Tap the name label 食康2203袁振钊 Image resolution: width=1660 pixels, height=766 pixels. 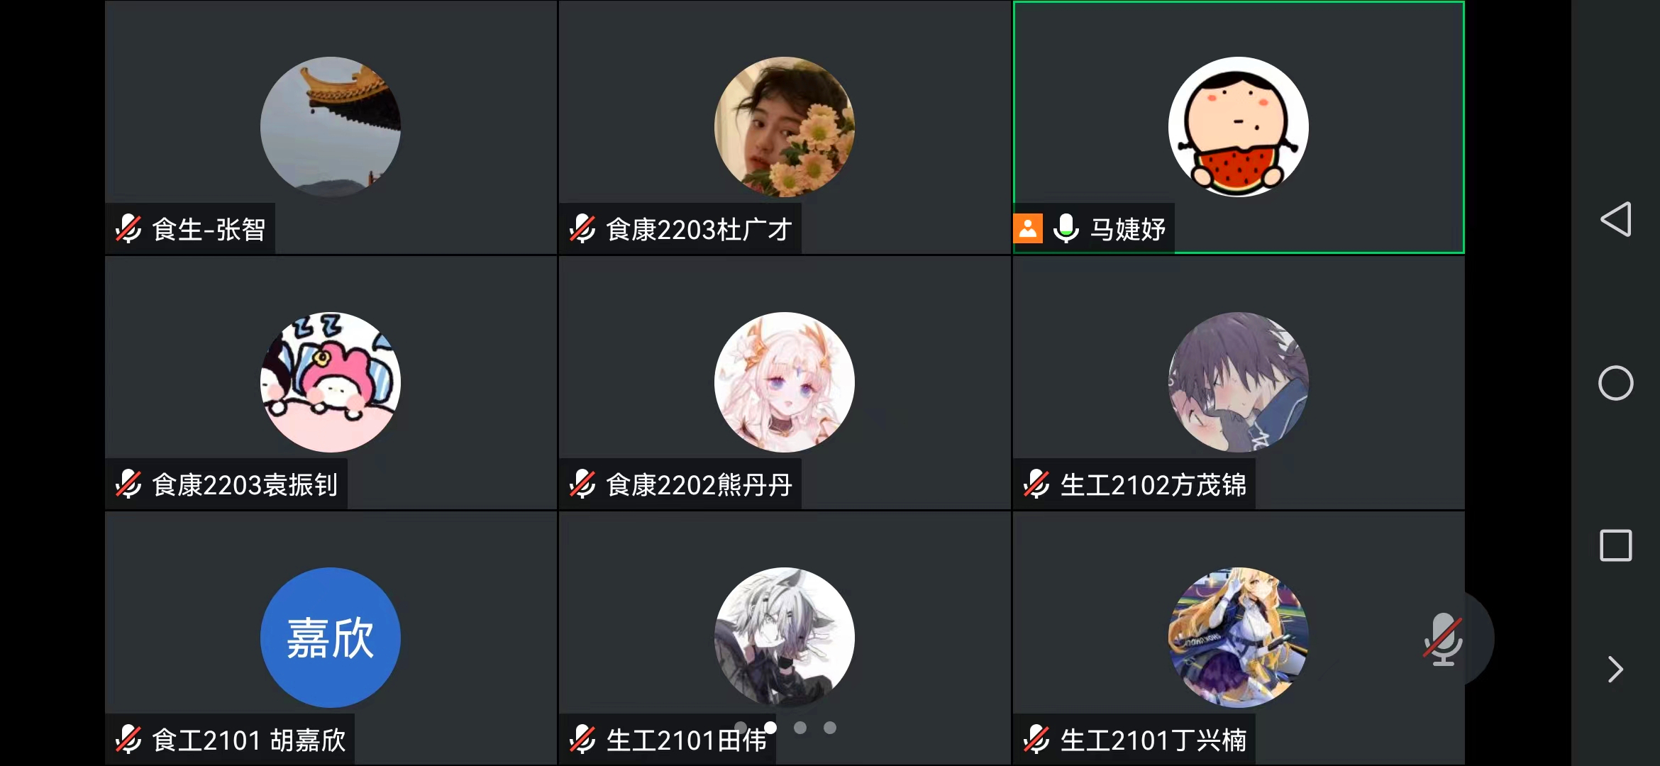(245, 485)
